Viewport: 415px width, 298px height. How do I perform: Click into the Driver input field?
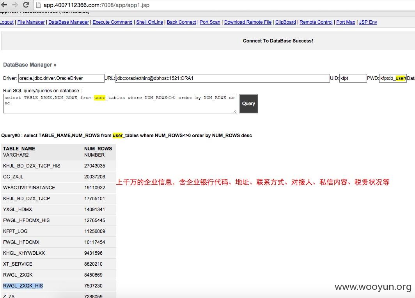click(61, 78)
